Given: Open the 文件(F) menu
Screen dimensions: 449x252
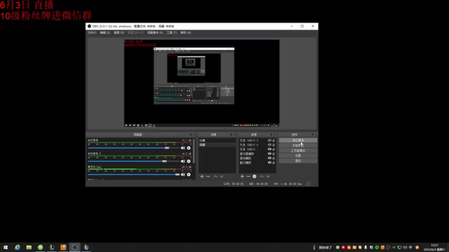Looking at the screenshot, I should (x=91, y=32).
